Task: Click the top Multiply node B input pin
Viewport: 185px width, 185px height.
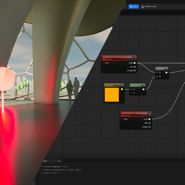Action: click(x=157, y=76)
